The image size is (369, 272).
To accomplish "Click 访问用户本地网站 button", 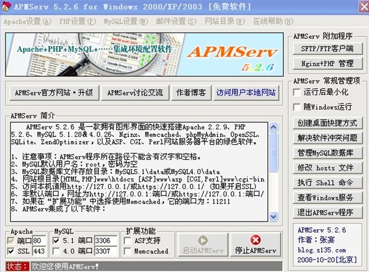I will pos(246,93).
